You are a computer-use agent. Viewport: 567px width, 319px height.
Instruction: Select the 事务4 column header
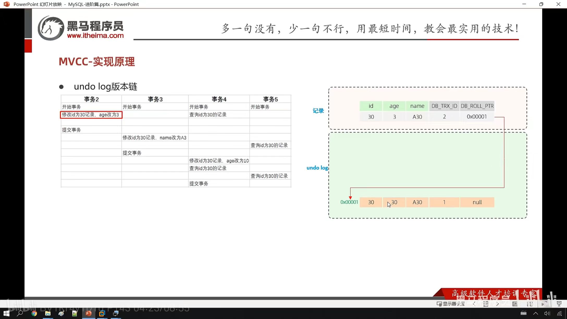(219, 99)
